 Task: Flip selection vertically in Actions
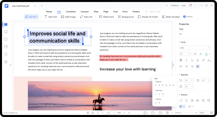coord(198,100)
